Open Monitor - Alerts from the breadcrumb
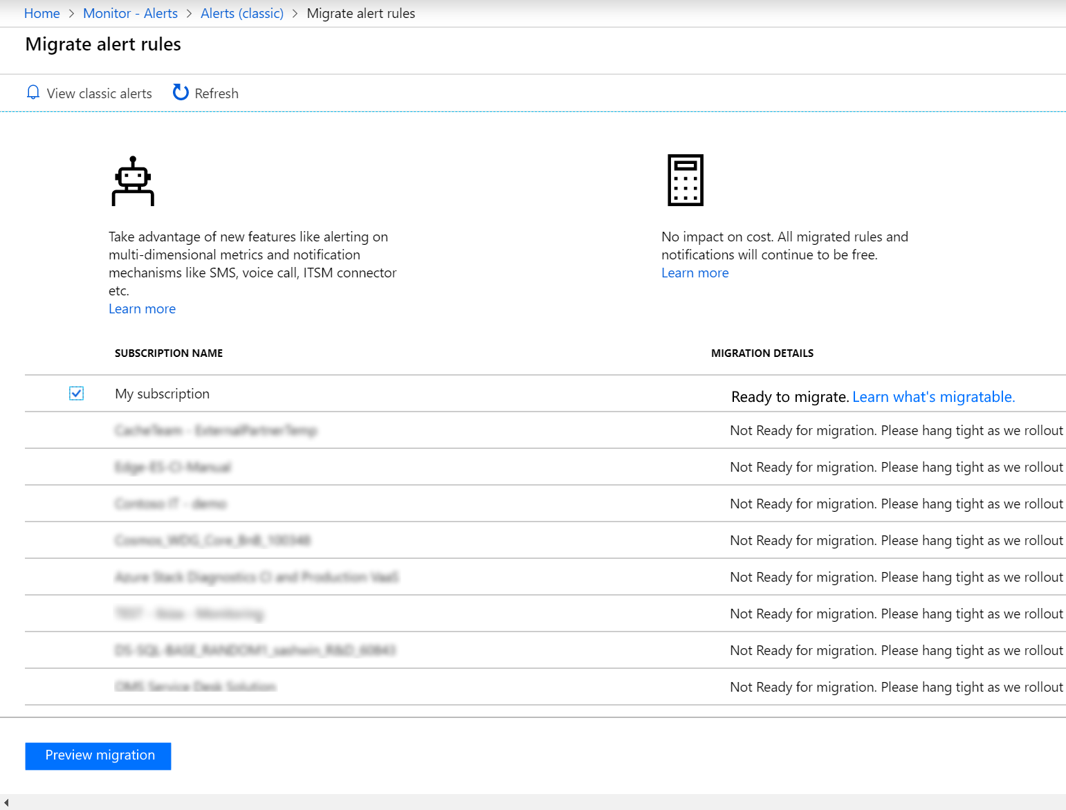The height and width of the screenshot is (810, 1066). (x=130, y=13)
